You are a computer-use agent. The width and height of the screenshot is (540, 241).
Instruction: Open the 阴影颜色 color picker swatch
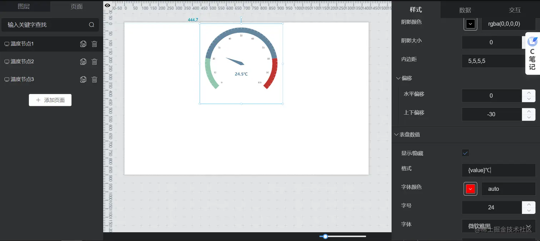click(x=470, y=24)
